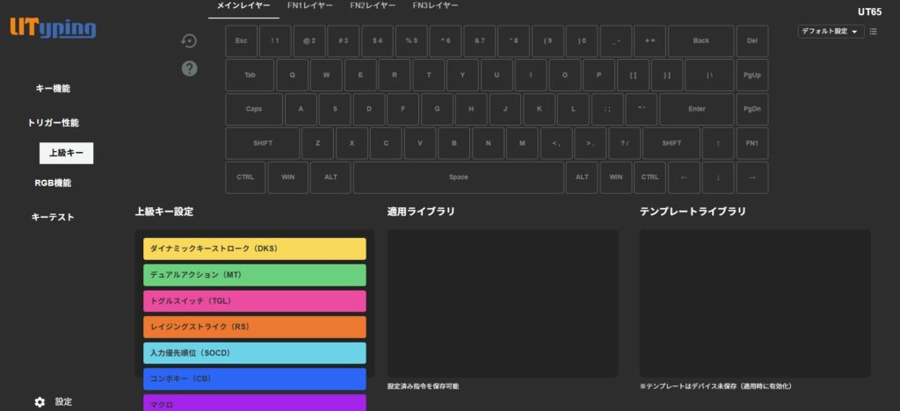The image size is (900, 411).
Task: Open the list icon next to the profile dropdown
Action: [x=873, y=32]
